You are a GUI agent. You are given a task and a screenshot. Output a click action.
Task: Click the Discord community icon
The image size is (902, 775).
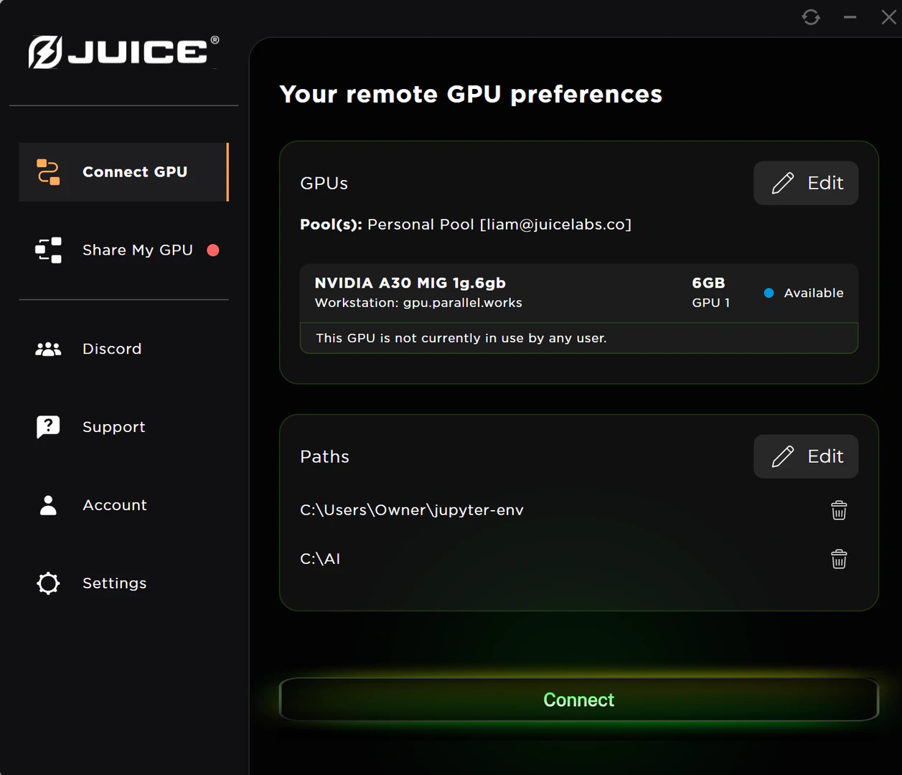click(x=47, y=349)
